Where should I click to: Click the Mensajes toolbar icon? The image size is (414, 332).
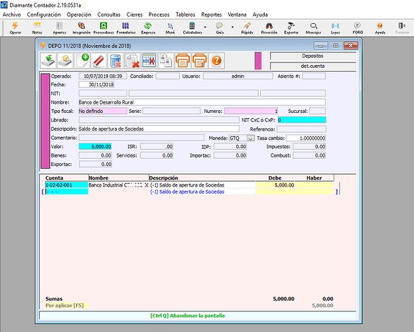click(313, 27)
